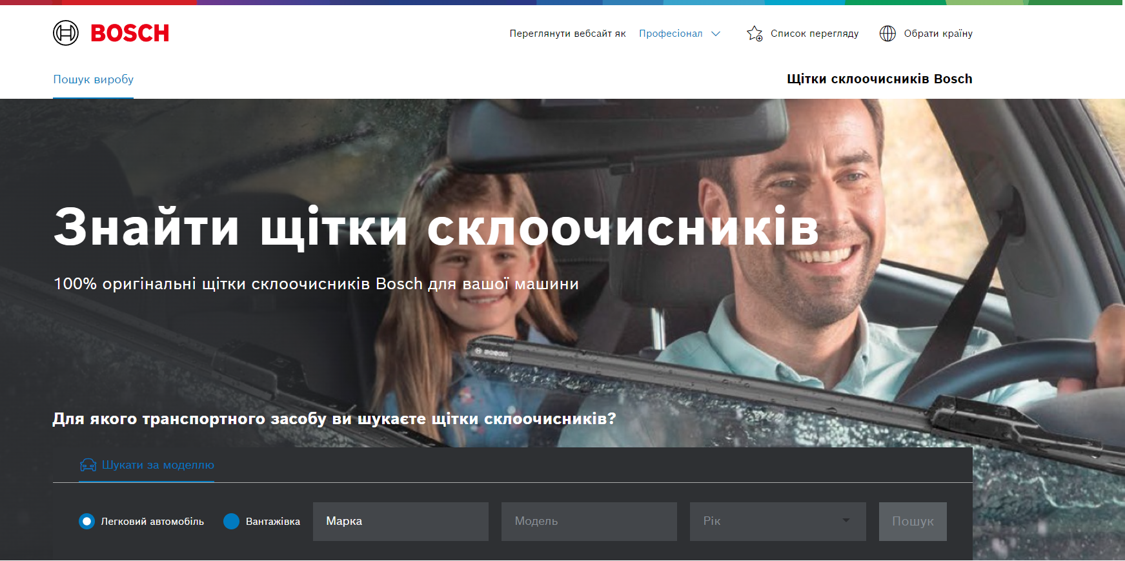Click the Bosch circular logo emblem
This screenshot has width=1125, height=561.
click(x=66, y=33)
